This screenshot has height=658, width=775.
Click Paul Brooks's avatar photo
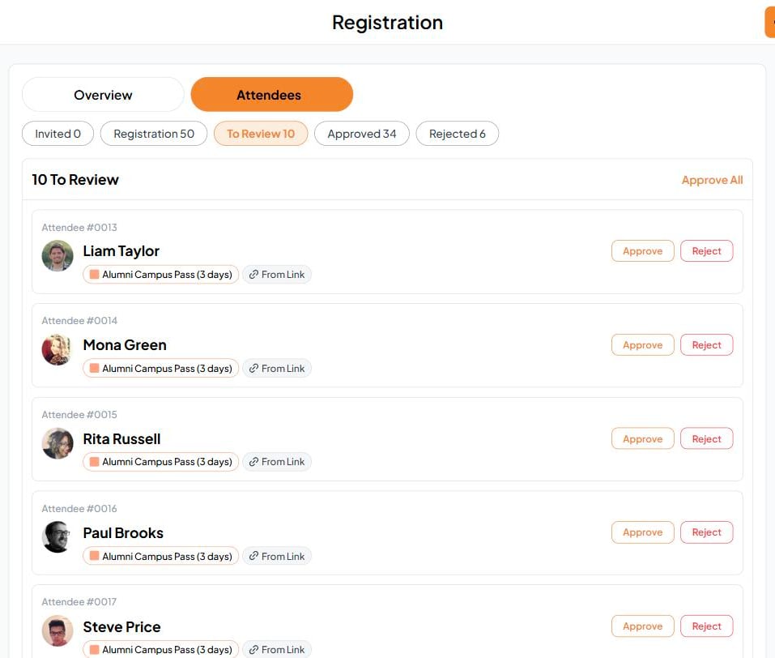pyautogui.click(x=57, y=536)
